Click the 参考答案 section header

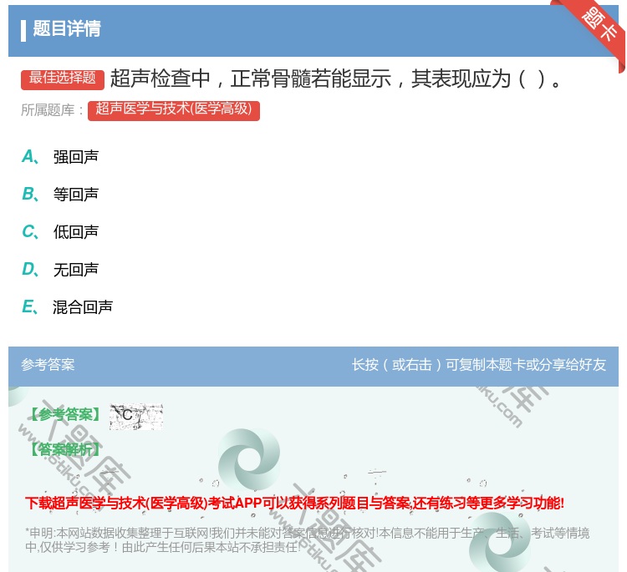click(x=48, y=364)
